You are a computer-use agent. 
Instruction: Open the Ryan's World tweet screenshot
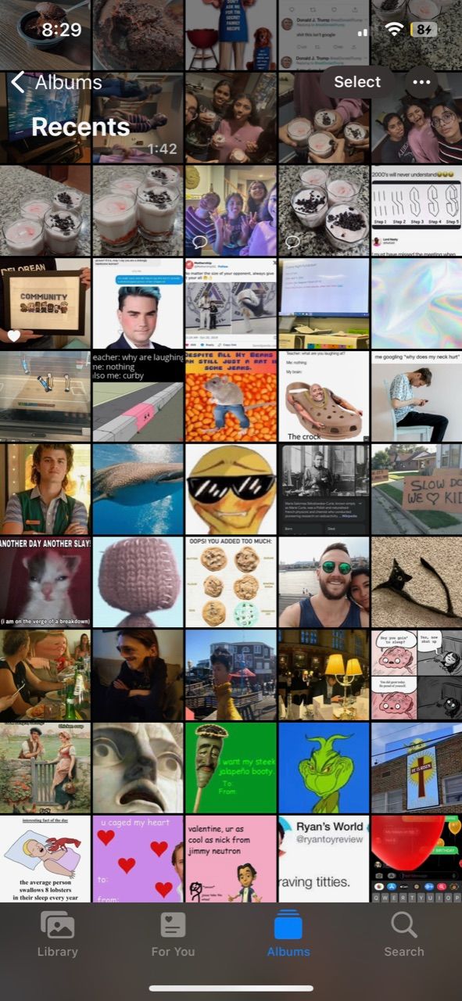[x=324, y=859]
